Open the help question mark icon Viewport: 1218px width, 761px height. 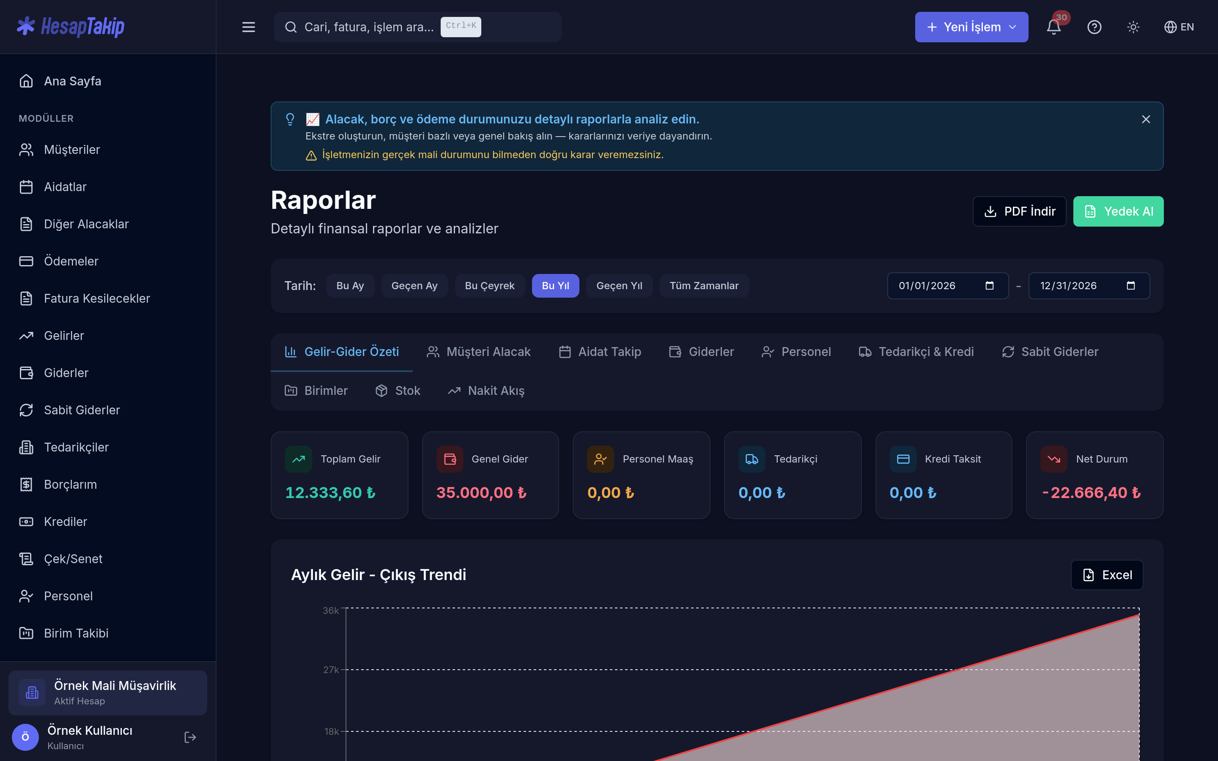(1094, 27)
